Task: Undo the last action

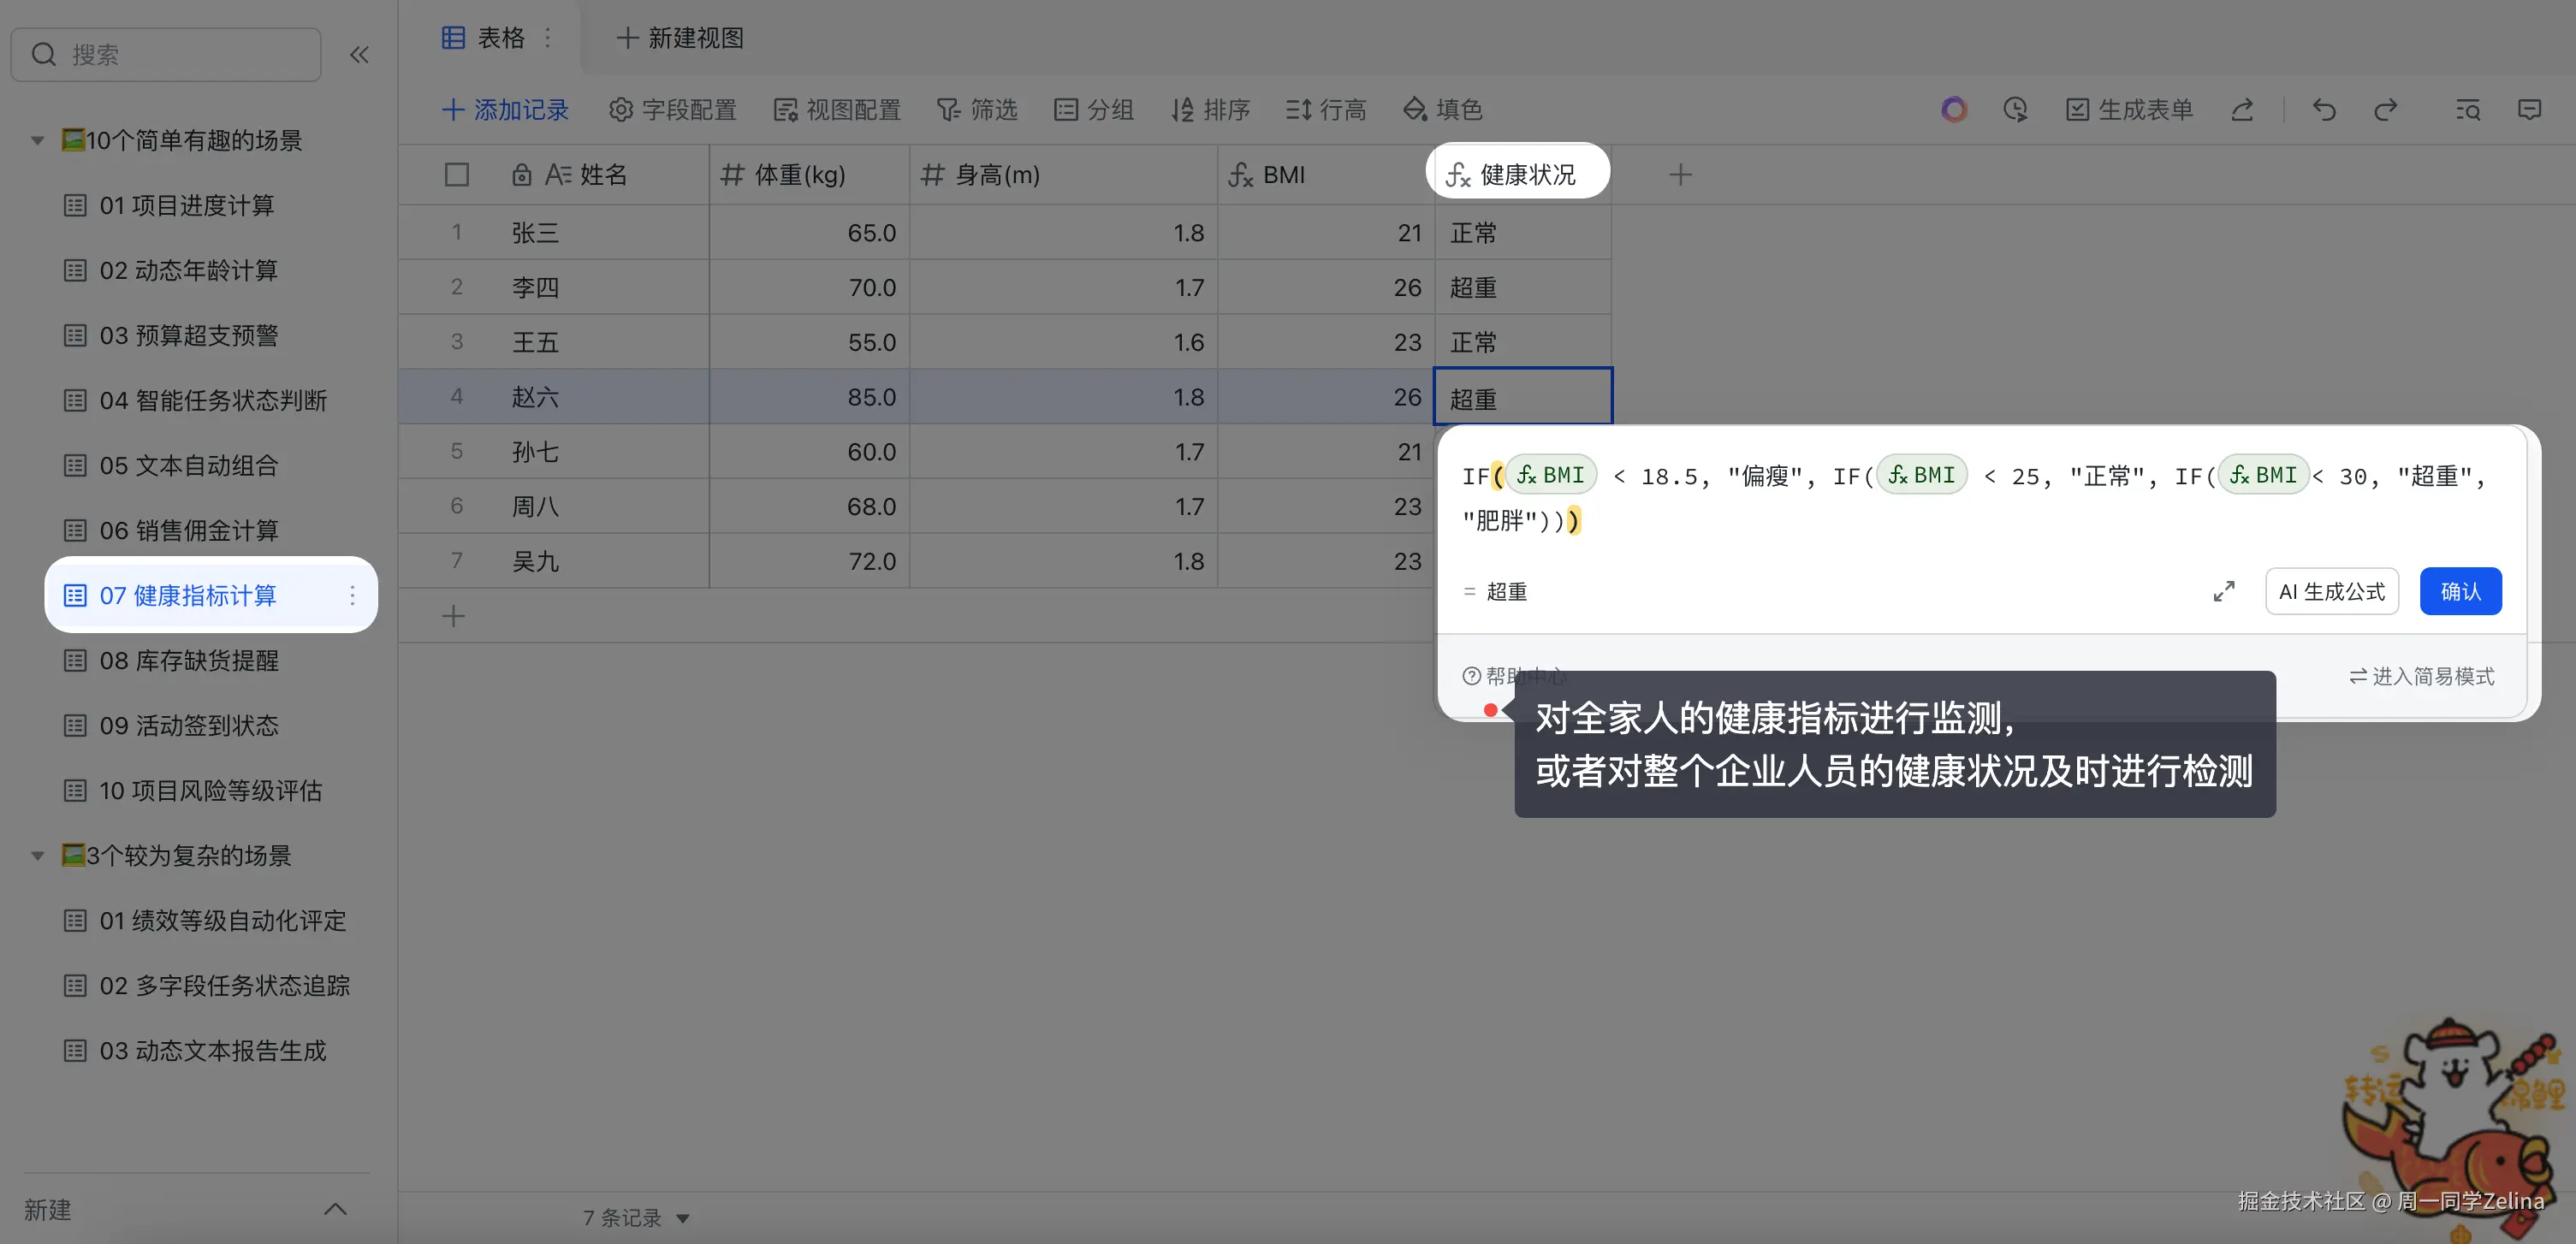Action: click(2324, 110)
